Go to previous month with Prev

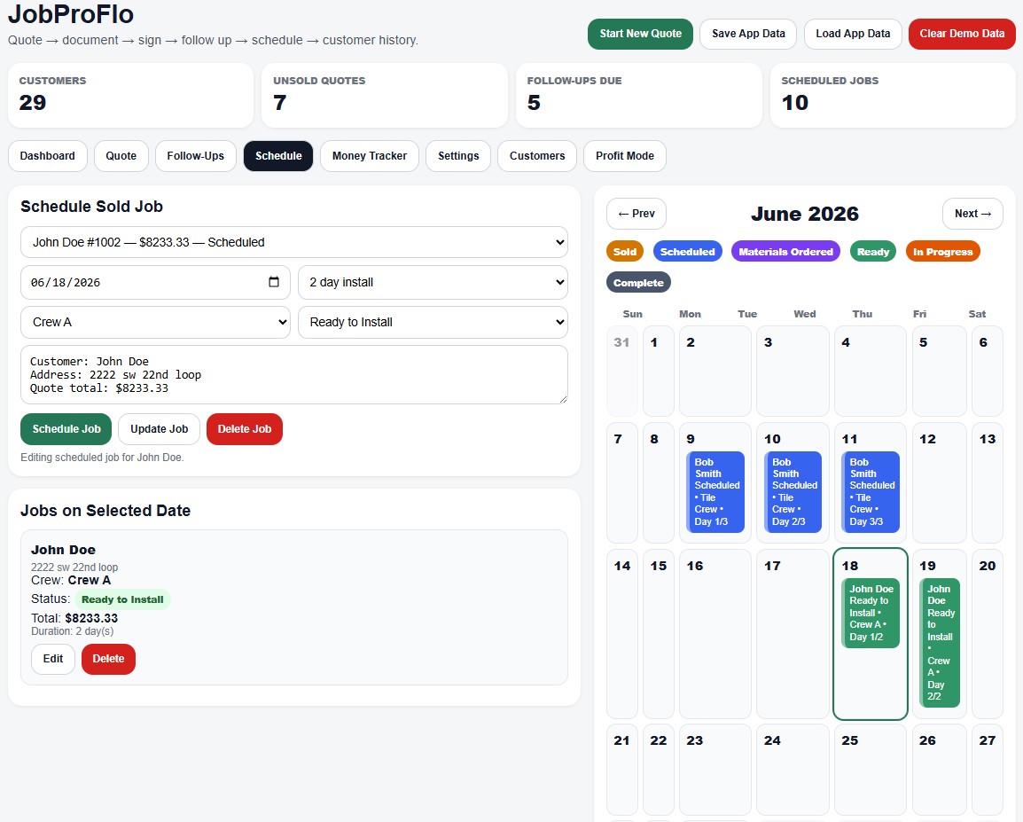[x=636, y=214]
